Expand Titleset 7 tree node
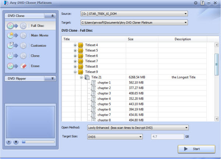This screenshot has width=221, height=159. (x=75, y=61)
